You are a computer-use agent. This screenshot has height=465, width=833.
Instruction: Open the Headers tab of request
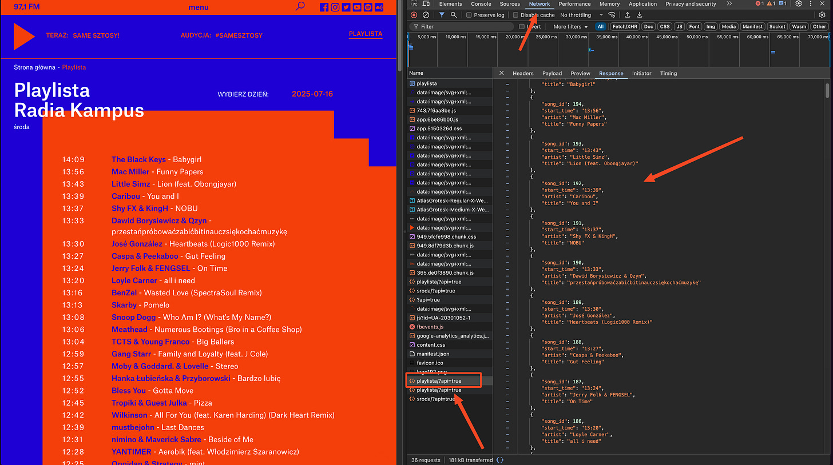click(523, 73)
